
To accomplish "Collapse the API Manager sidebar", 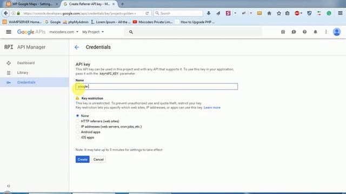I will [x=9, y=186].
